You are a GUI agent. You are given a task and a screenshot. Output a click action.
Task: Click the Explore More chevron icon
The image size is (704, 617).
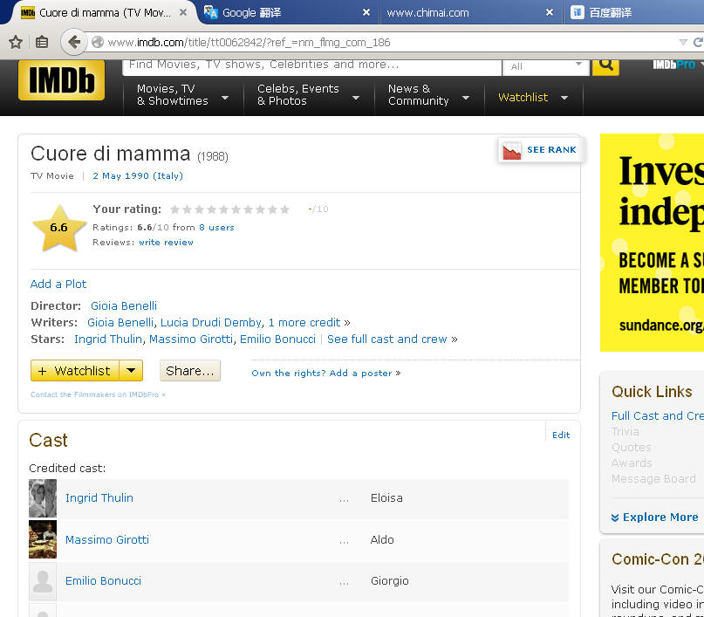tap(615, 518)
